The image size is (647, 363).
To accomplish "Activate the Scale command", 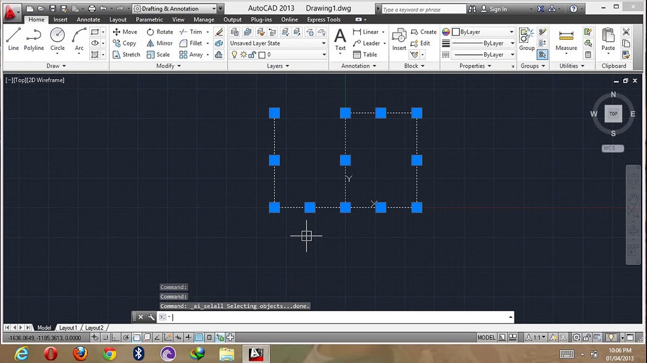I will pos(158,54).
